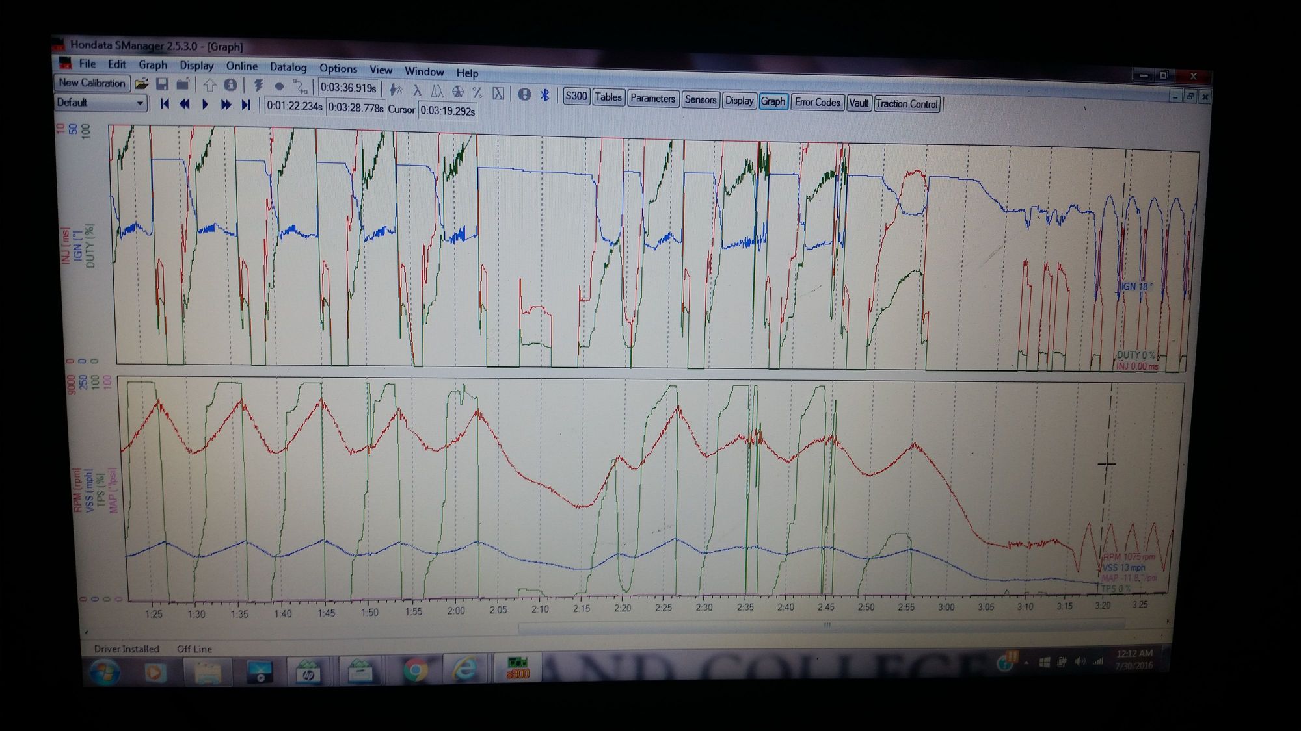The width and height of the screenshot is (1301, 731).
Task: Open Google Chrome from the taskbar
Action: tap(415, 670)
